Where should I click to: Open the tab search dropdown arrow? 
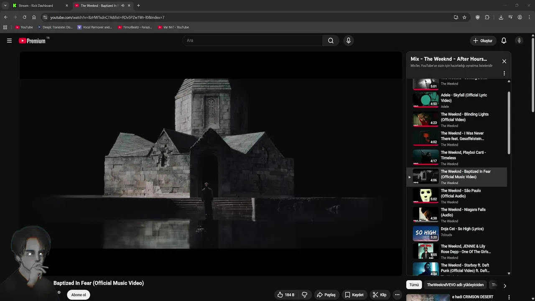point(5,5)
